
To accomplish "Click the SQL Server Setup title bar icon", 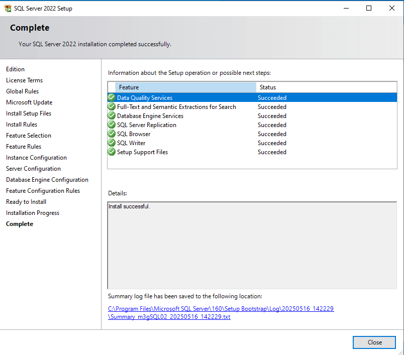I will coord(8,8).
